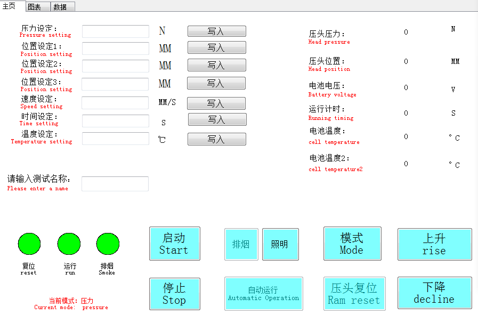Click the pressure setting input field
This screenshot has height=315, width=478.
coord(116,31)
